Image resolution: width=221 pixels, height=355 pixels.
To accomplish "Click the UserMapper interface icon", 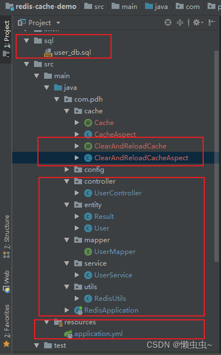I will coord(88,252).
